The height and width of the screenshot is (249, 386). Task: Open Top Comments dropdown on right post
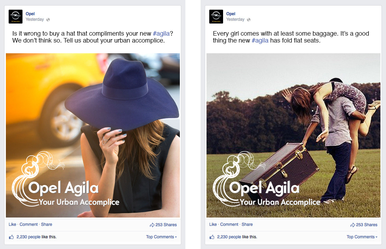click(x=362, y=237)
